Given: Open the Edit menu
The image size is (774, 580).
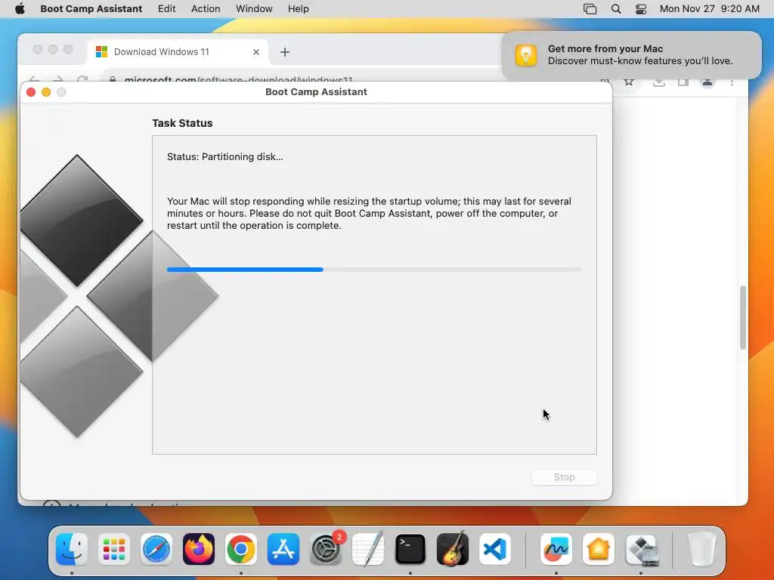Looking at the screenshot, I should [x=167, y=9].
